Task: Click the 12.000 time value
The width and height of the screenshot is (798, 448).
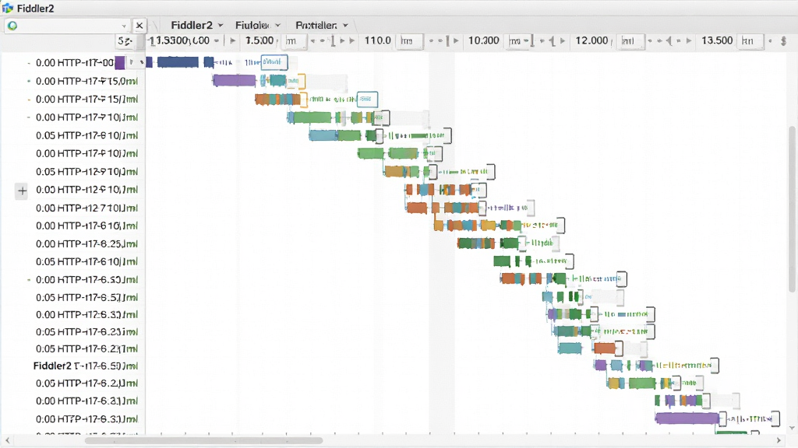Action: [591, 40]
